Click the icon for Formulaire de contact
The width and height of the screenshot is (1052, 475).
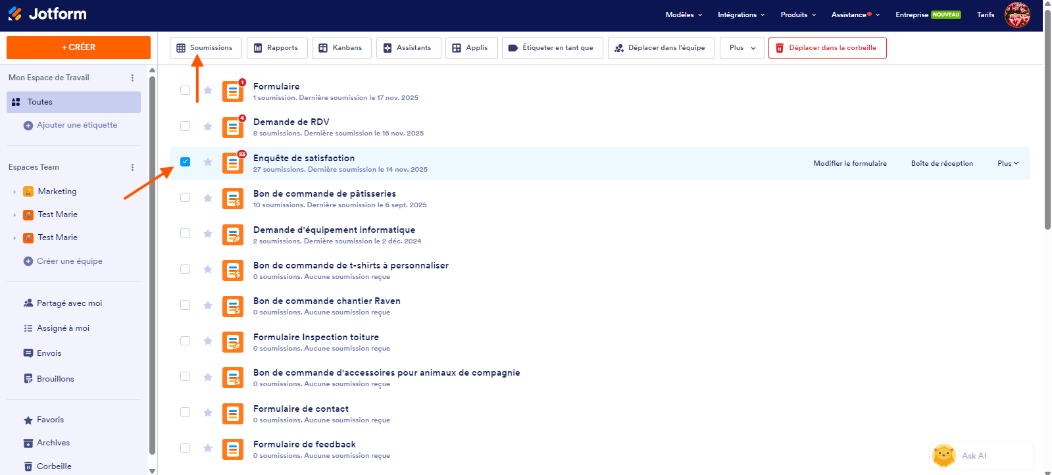tap(233, 414)
